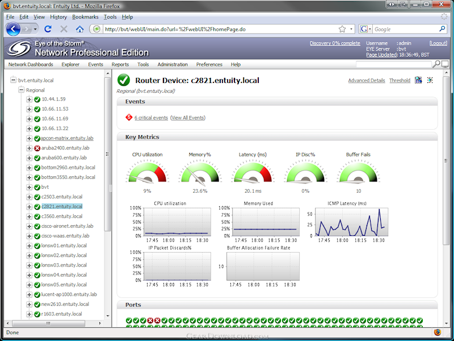Click the red critical events diamond icon

[x=129, y=118]
